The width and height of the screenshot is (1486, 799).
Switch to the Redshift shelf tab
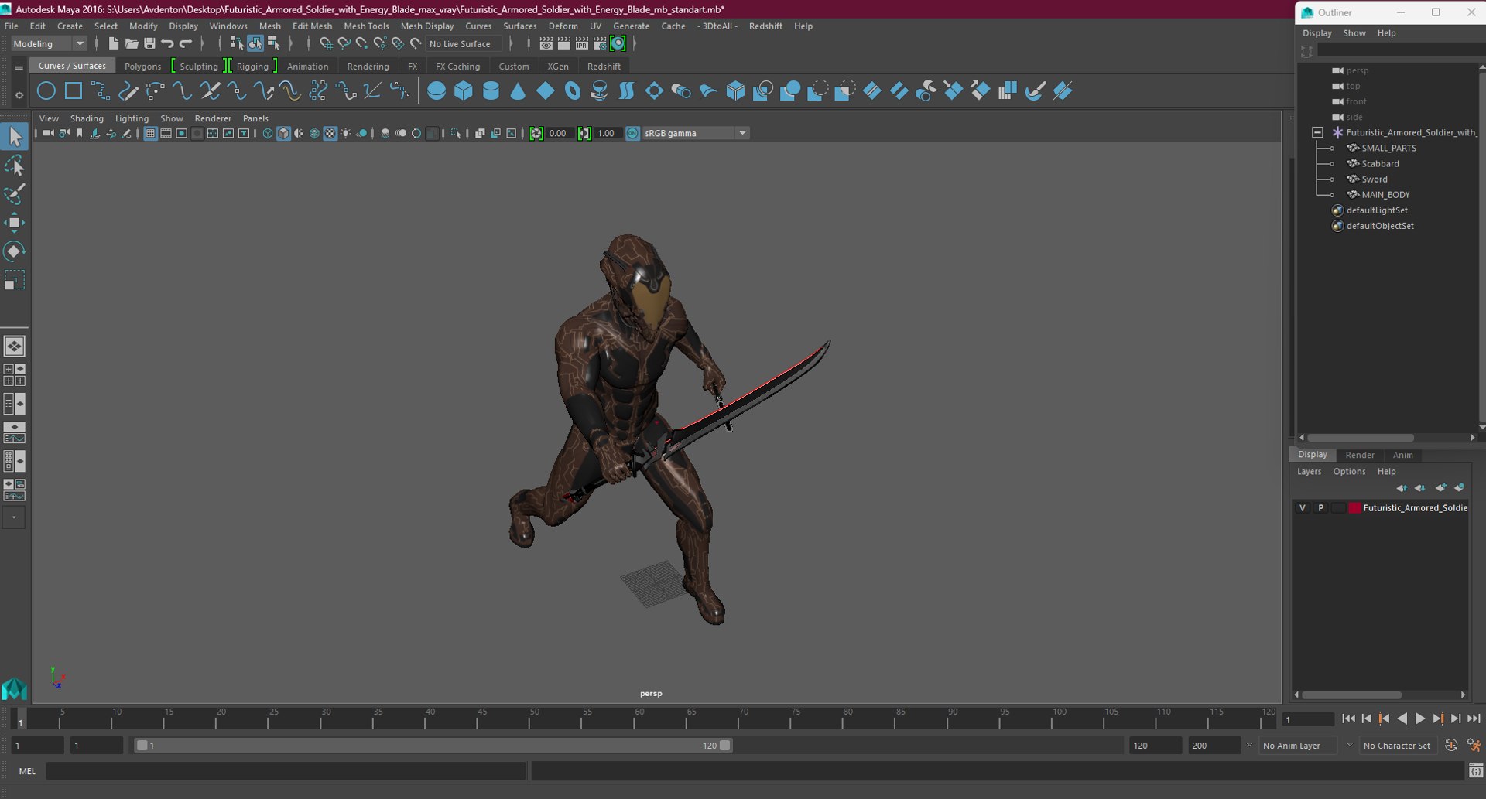click(604, 67)
